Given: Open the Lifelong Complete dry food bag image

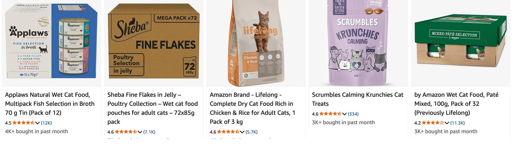Looking at the screenshot, I should coord(256,43).
